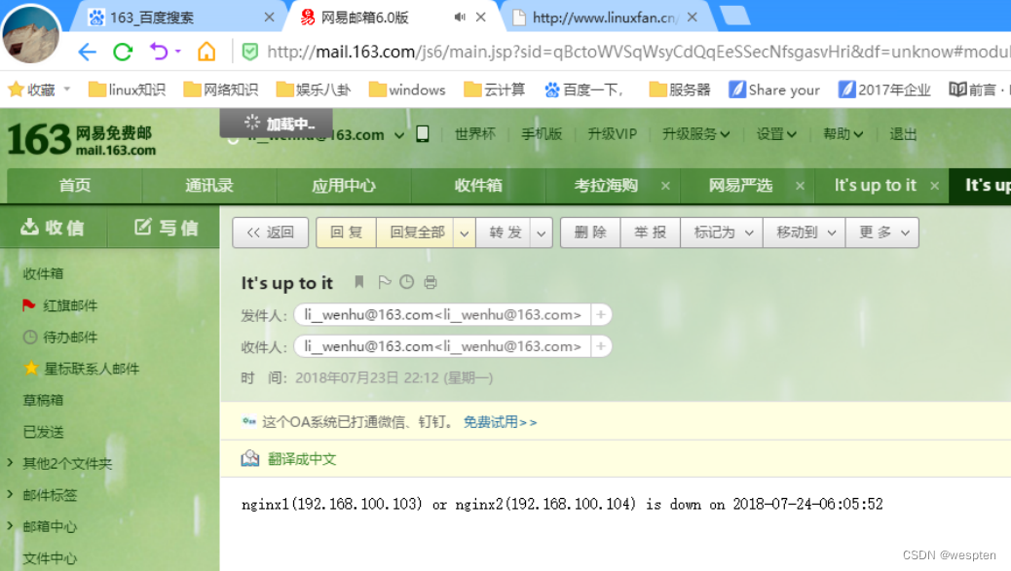
Task: Click the purple undo/restore icon
Action: click(x=160, y=51)
